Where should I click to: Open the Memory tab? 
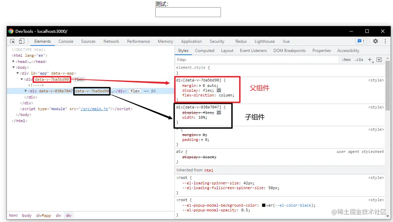coord(166,41)
